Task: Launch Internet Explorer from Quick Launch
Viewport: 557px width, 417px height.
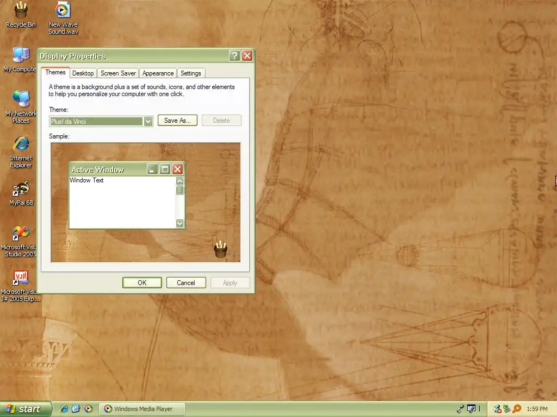Action: [64, 409]
